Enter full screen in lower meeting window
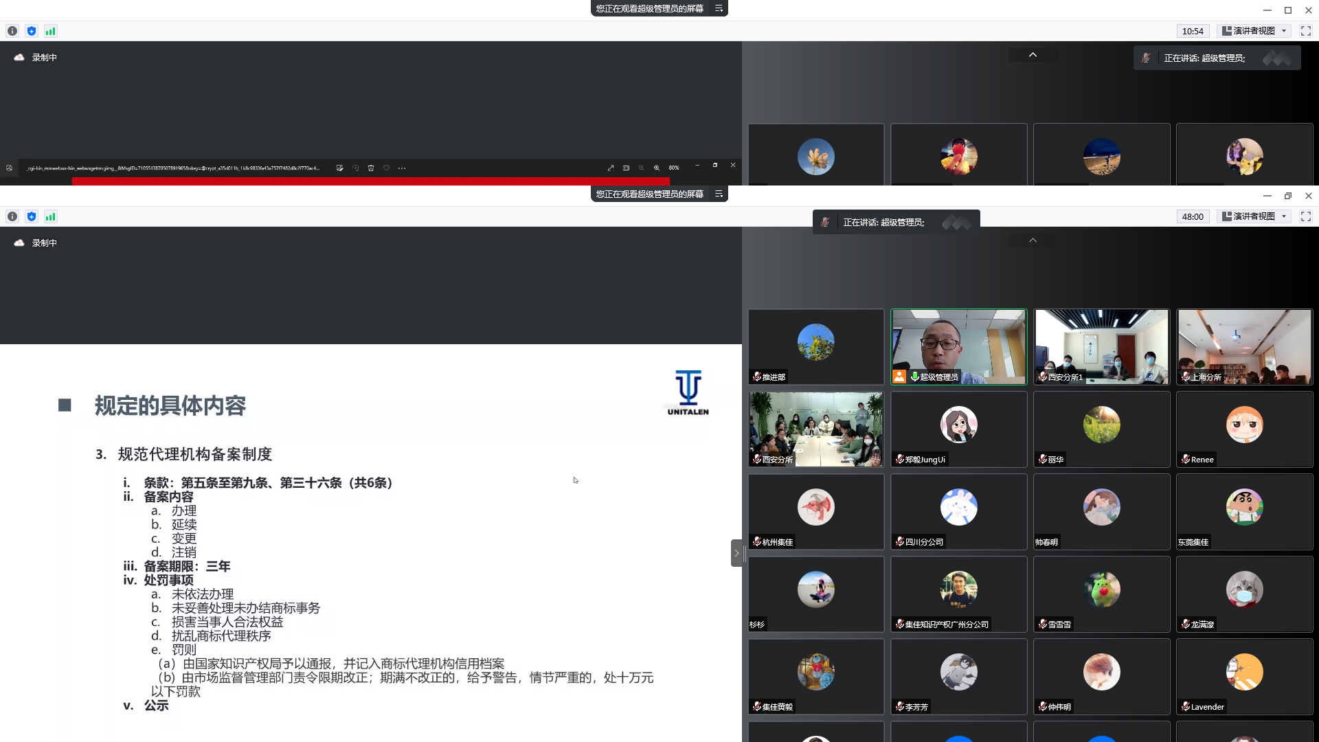1319x742 pixels. click(x=1306, y=216)
